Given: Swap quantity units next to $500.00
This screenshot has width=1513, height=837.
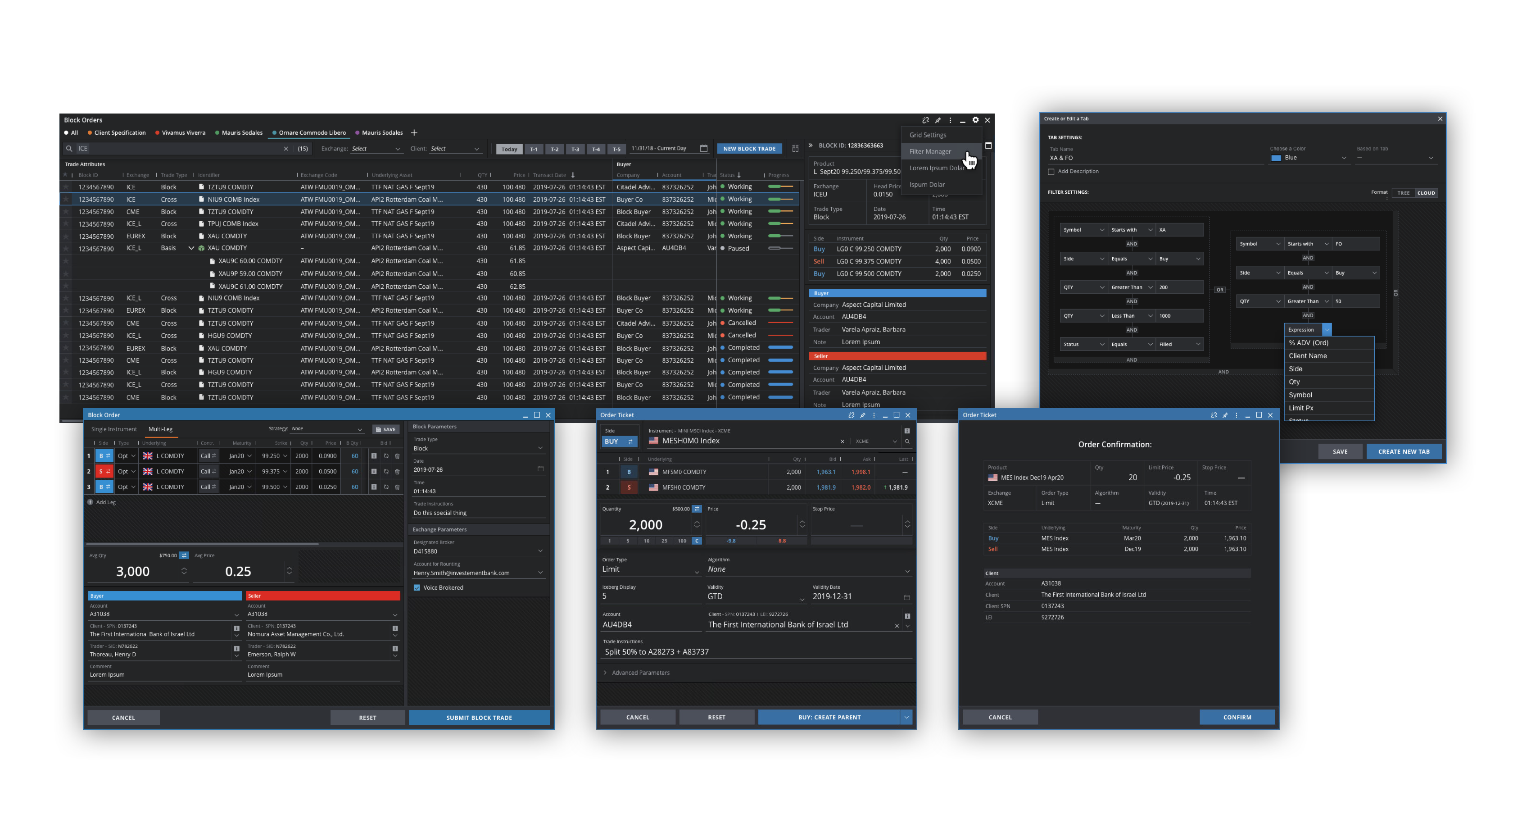Looking at the screenshot, I should [x=697, y=509].
